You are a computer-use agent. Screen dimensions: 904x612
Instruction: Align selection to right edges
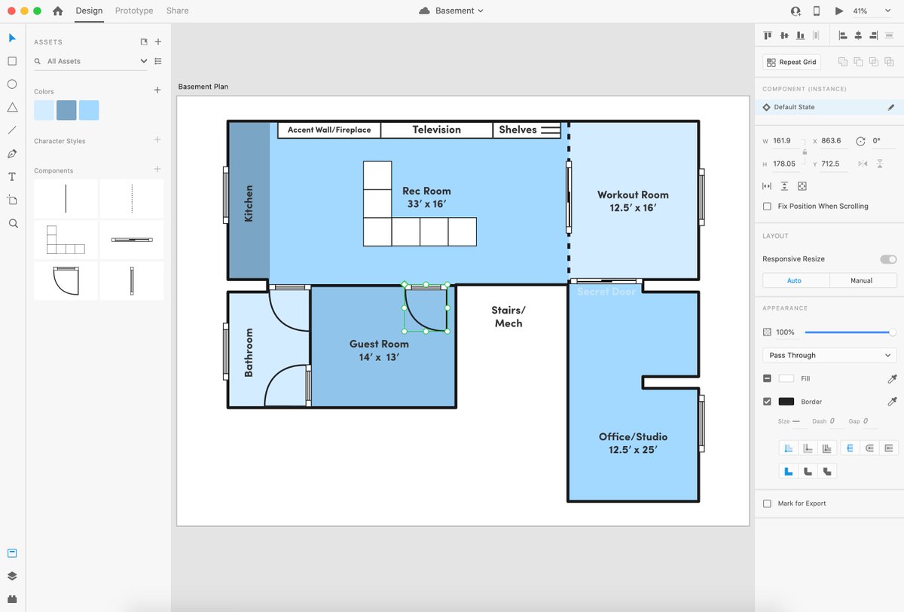pyautogui.click(x=874, y=35)
